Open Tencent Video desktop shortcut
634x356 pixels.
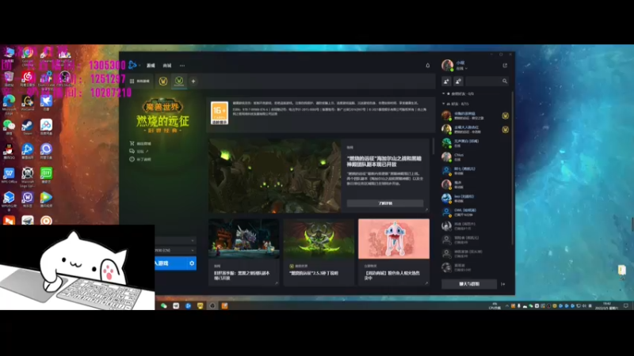tap(46, 200)
